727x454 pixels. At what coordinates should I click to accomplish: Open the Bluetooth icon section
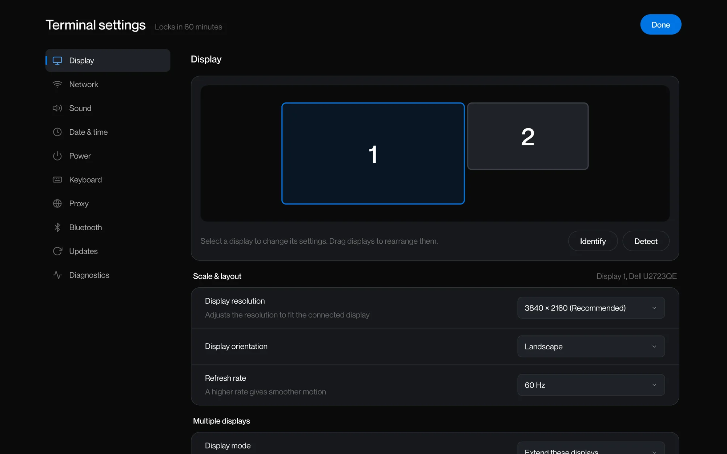click(x=57, y=227)
